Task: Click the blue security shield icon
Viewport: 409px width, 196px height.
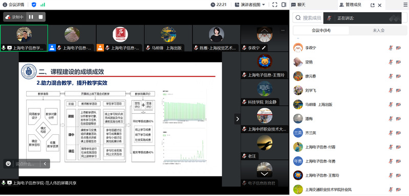Action: [x=34, y=5]
